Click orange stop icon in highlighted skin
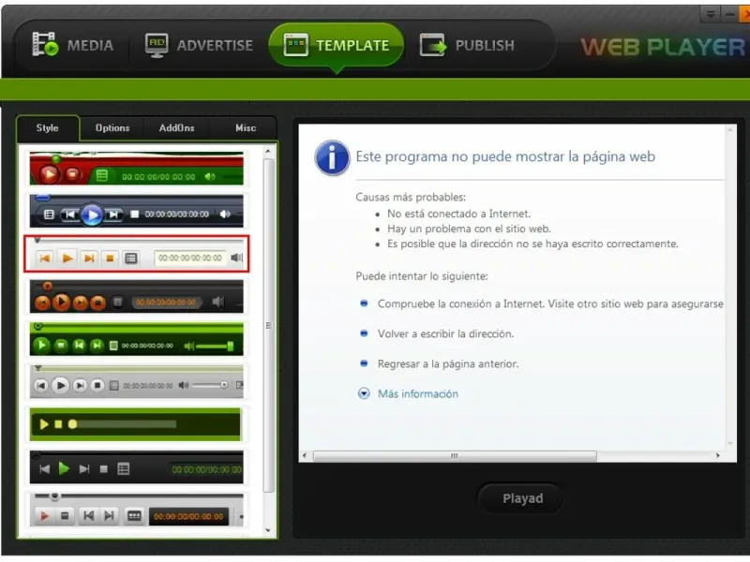750x562 pixels. [x=110, y=259]
